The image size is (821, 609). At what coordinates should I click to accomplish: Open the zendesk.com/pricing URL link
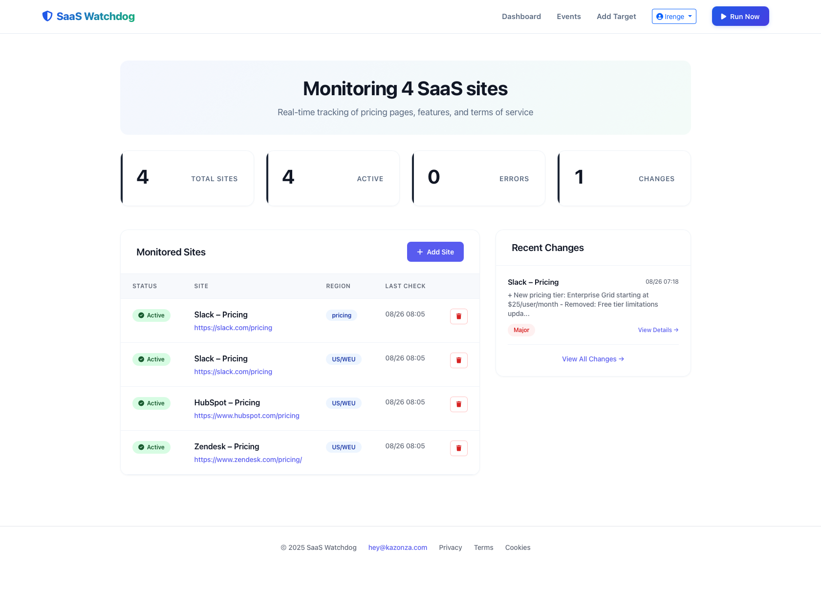pyautogui.click(x=248, y=460)
